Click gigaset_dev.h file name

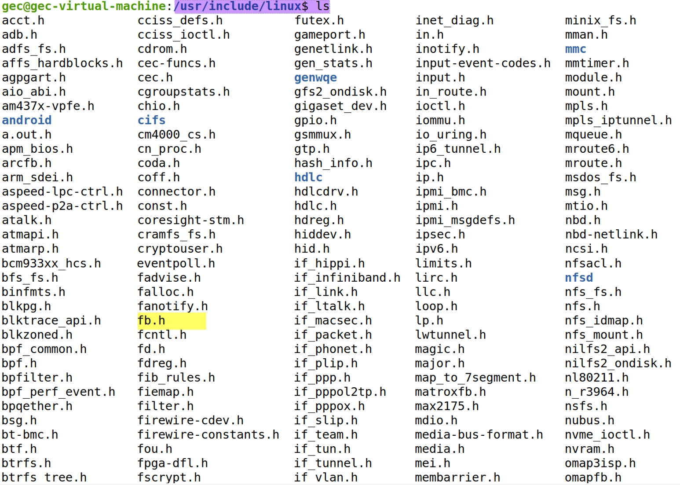point(340,106)
